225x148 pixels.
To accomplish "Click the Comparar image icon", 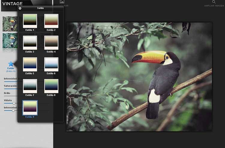I will pyautogui.click(x=62, y=2).
